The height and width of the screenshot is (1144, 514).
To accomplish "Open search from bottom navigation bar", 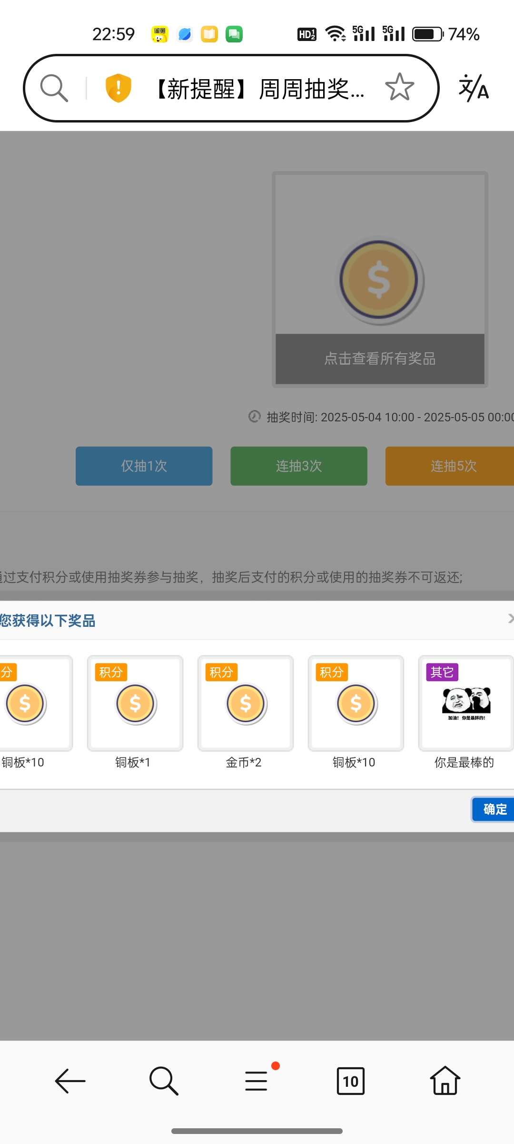I will 164,1081.
